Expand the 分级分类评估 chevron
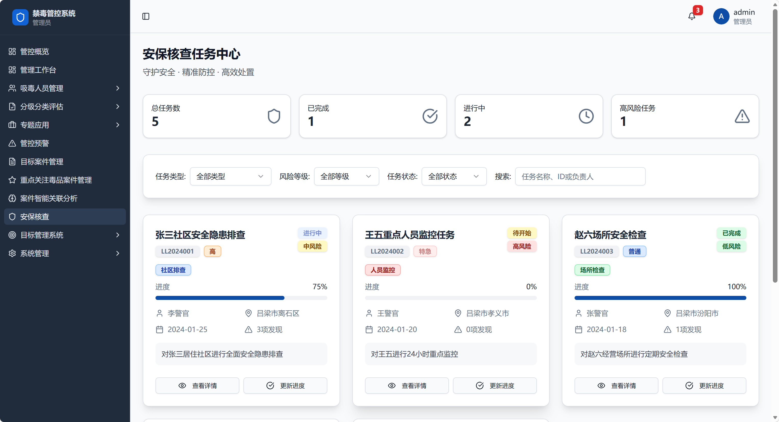779x422 pixels. pos(118,107)
